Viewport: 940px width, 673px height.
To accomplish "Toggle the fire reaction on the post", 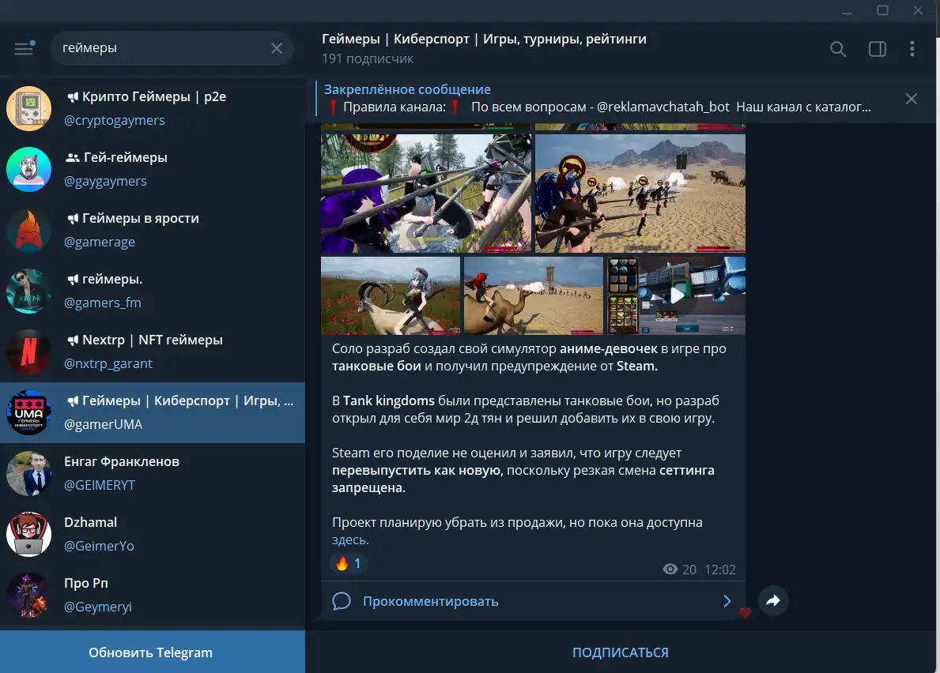I will 349,563.
